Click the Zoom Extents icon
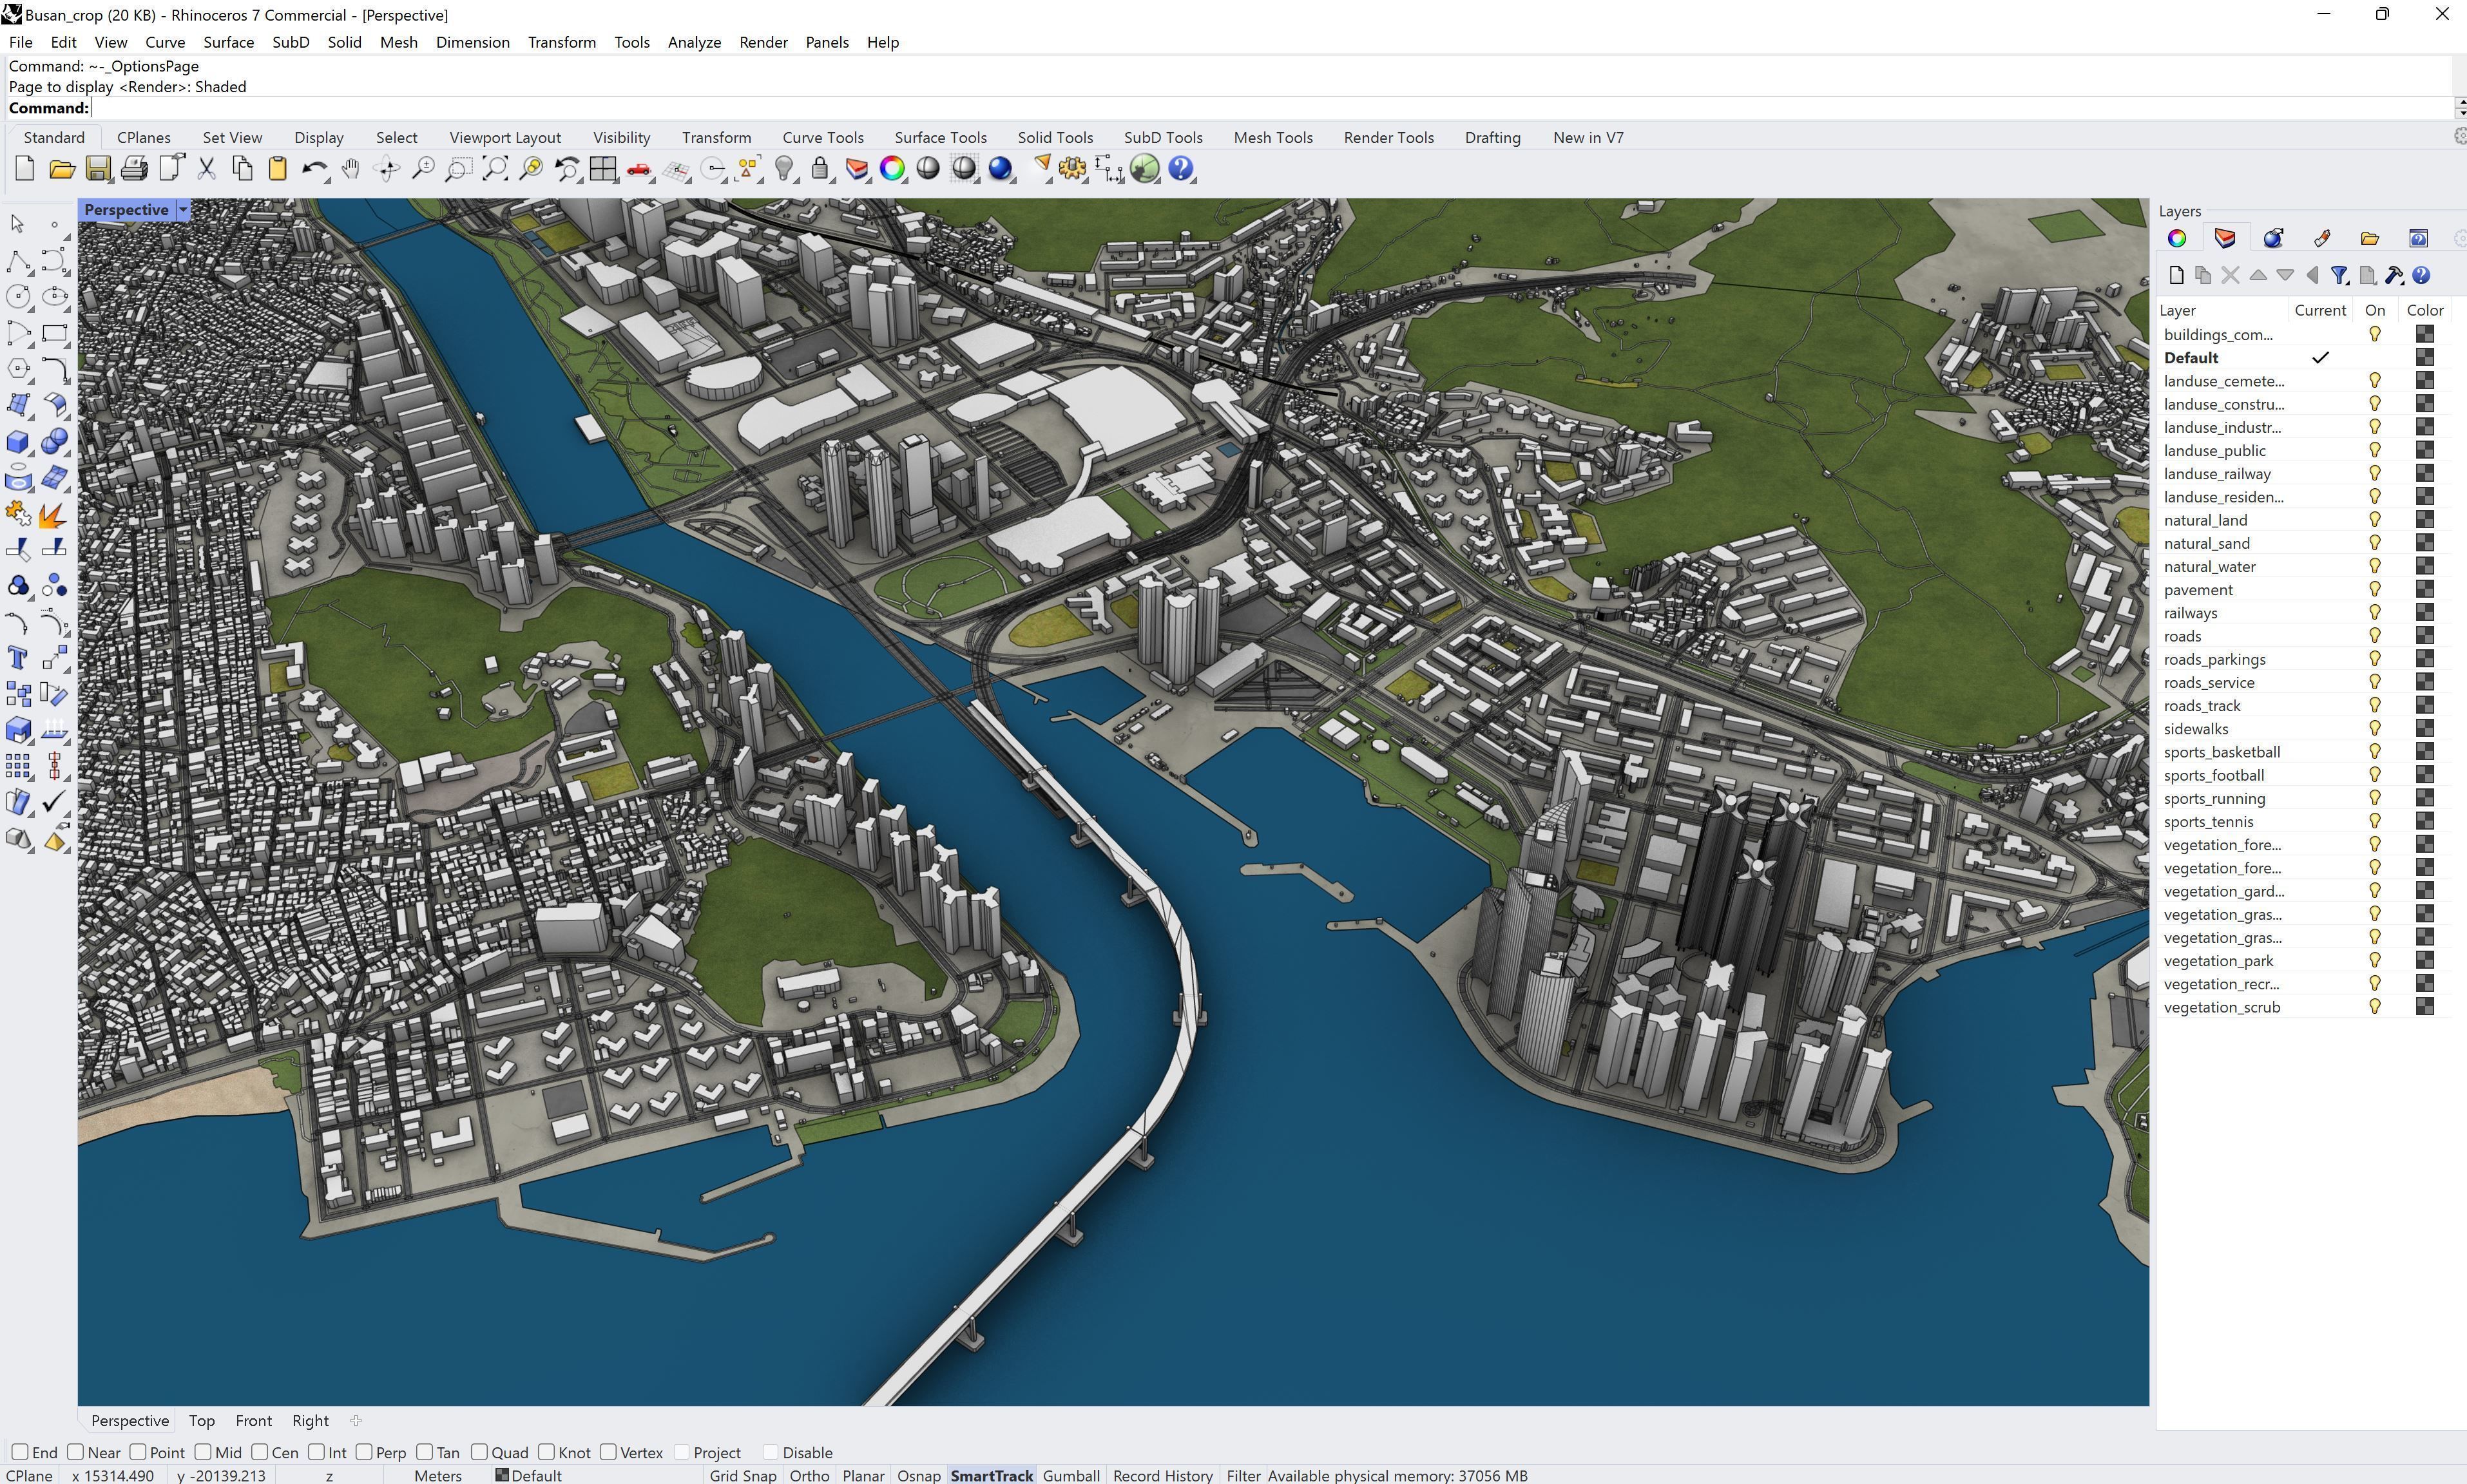The width and height of the screenshot is (2467, 1484). [x=494, y=169]
